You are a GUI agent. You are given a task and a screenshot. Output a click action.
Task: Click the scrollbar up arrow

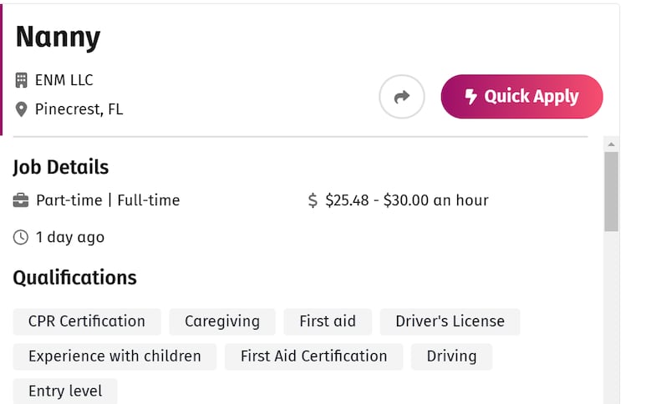click(612, 144)
